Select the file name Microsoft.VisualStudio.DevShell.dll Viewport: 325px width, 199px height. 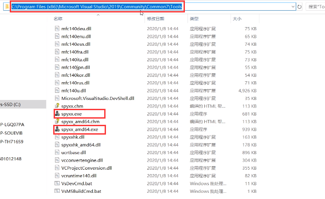coord(98,98)
